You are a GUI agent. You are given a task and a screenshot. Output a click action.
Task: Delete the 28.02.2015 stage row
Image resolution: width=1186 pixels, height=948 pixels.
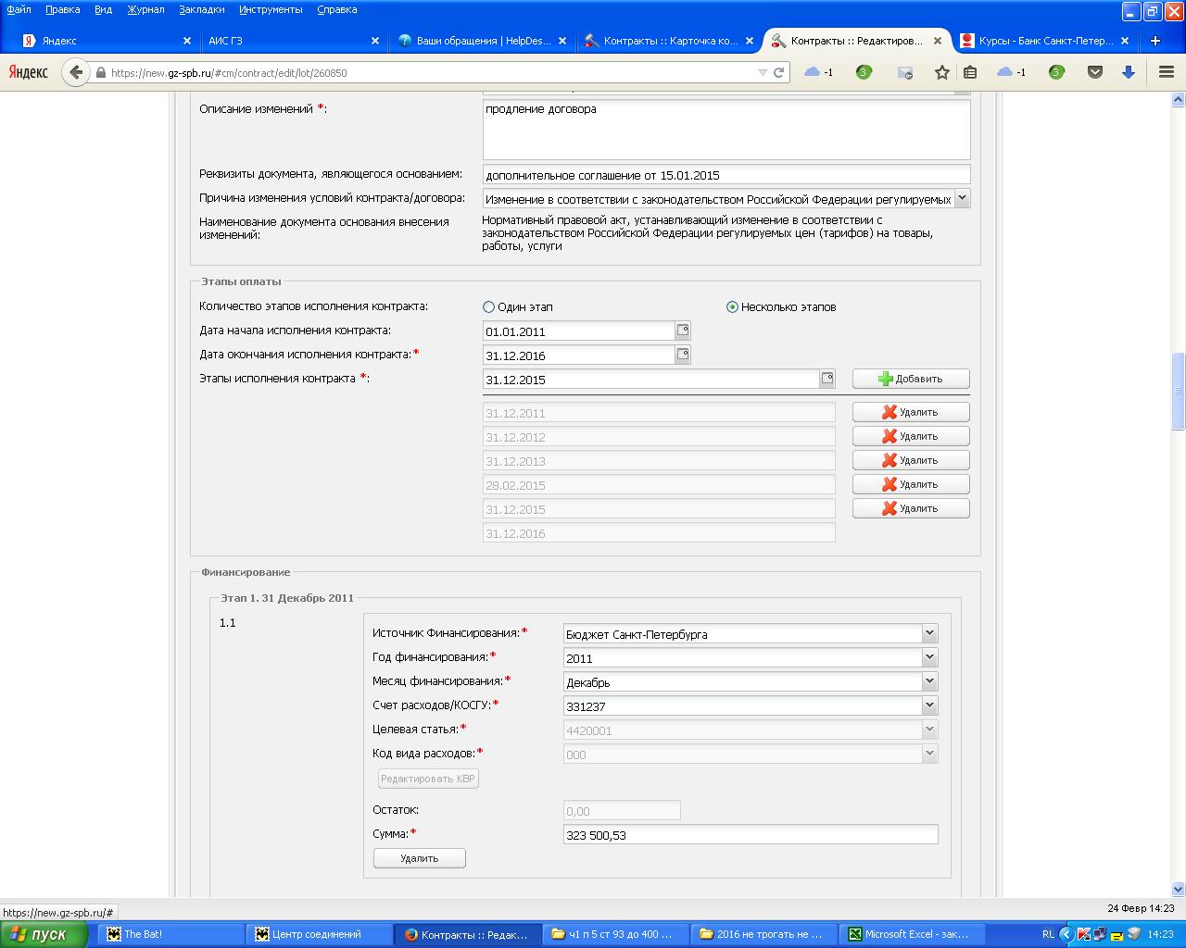[911, 484]
